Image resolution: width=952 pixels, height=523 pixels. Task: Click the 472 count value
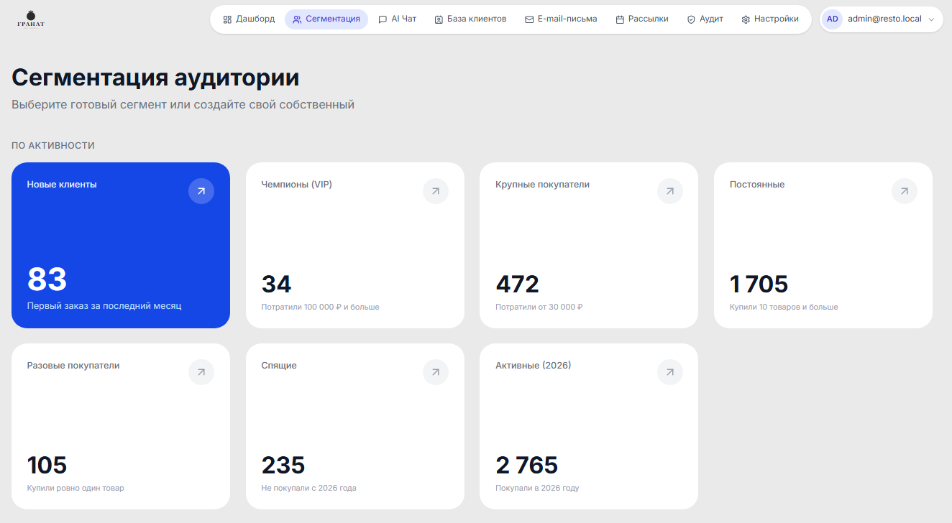(x=517, y=284)
